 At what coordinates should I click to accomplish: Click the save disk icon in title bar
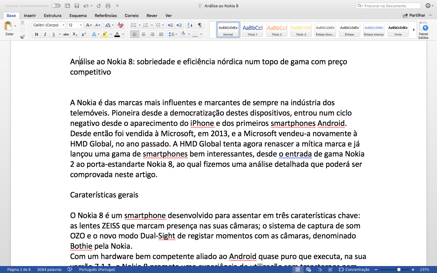point(77,6)
